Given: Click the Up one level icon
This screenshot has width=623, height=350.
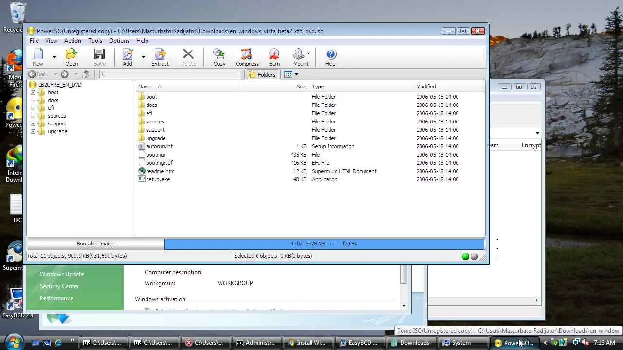Looking at the screenshot, I should click(x=86, y=74).
